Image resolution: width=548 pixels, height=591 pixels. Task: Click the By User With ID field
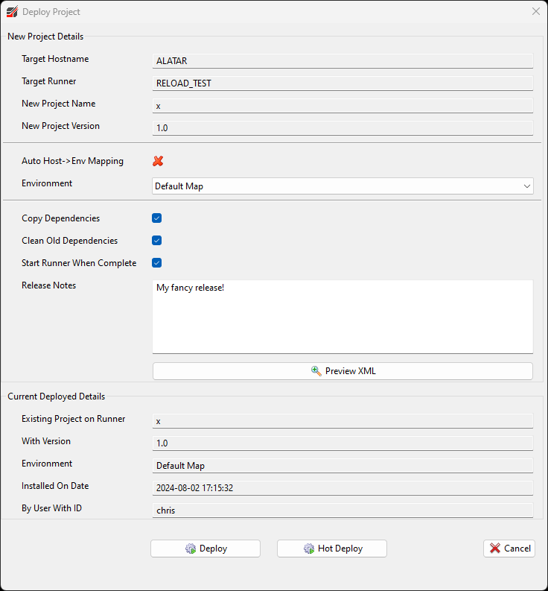[342, 511]
